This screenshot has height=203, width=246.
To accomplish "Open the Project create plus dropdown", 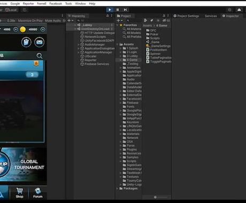I will [x=120, y=21].
